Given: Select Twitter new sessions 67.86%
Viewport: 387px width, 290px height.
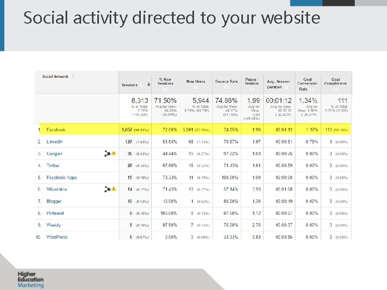Looking at the screenshot, I should [169, 165].
